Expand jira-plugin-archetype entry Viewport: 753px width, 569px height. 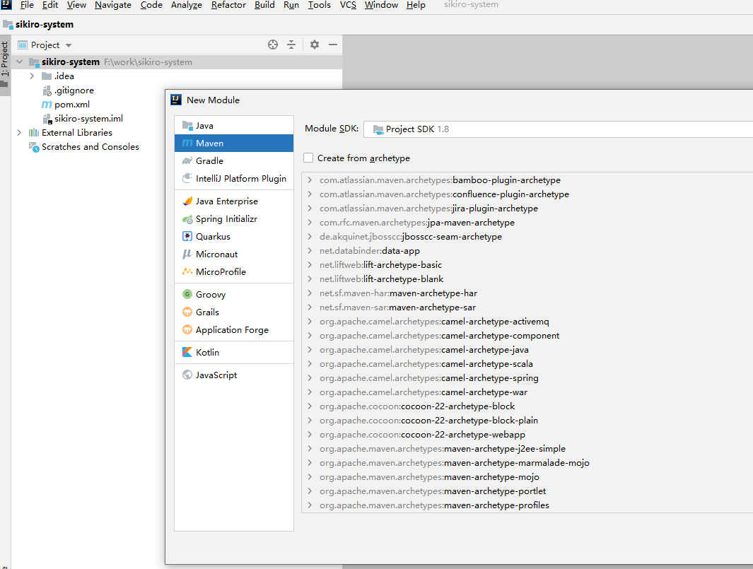pyautogui.click(x=310, y=209)
